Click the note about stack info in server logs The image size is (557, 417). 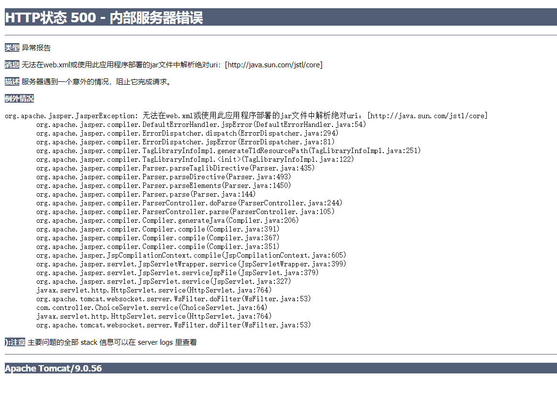click(112, 342)
